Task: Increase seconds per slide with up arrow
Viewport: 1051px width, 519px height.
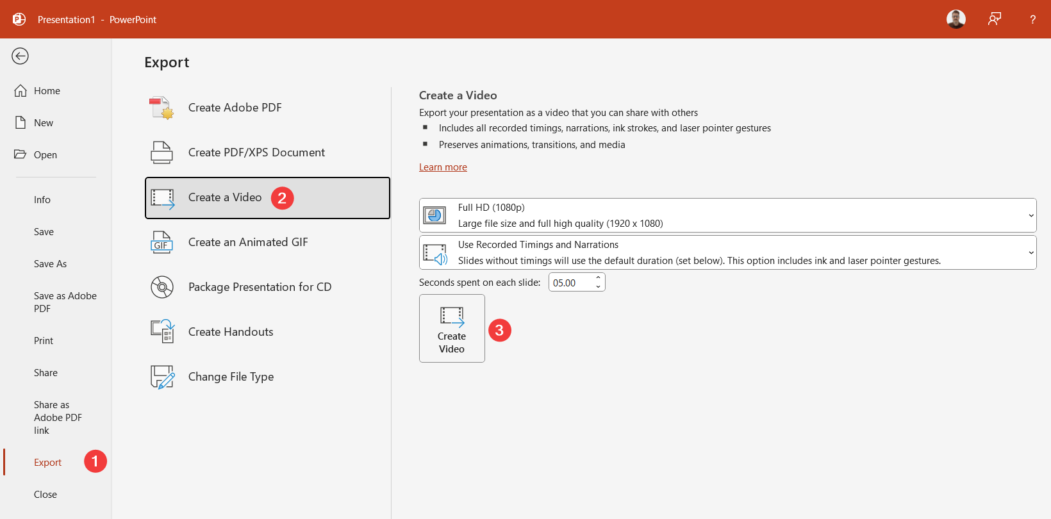Action: [x=598, y=278]
